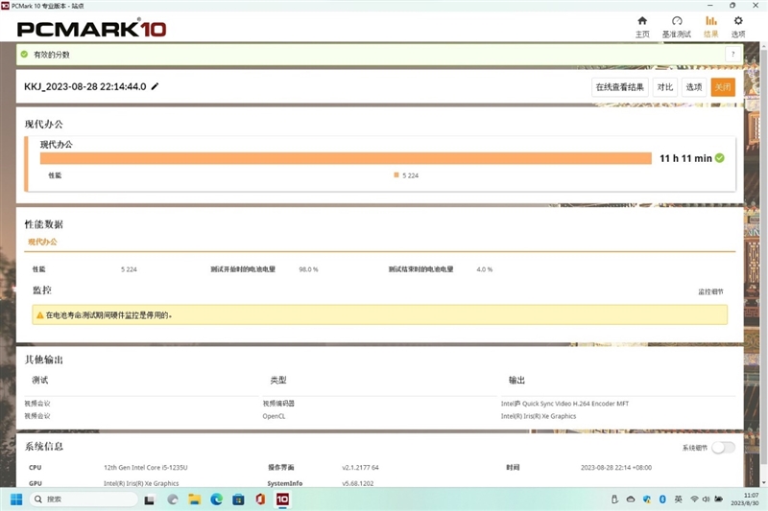Click the 5 224 performance score legend
This screenshot has height=511, width=768.
pyautogui.click(x=406, y=175)
